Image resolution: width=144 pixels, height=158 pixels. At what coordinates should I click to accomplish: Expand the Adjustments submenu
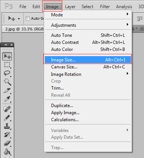coord(88,25)
